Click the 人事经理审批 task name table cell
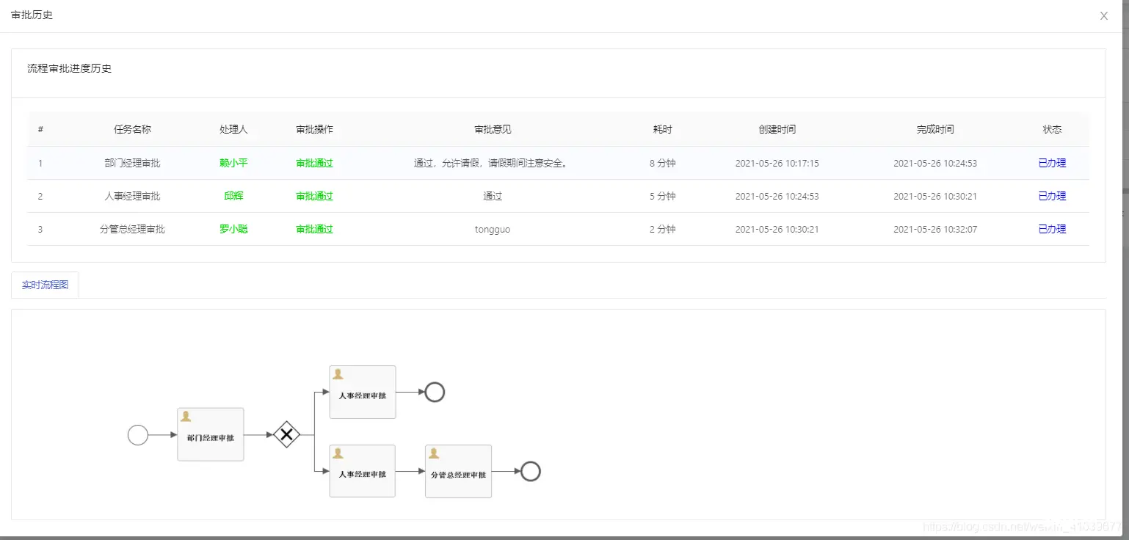1129x540 pixels. coord(132,196)
